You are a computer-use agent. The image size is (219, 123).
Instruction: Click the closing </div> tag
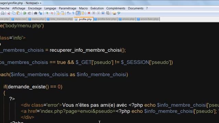(27, 117)
